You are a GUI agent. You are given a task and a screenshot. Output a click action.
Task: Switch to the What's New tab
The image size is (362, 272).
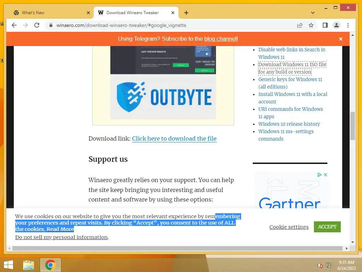(x=51, y=13)
